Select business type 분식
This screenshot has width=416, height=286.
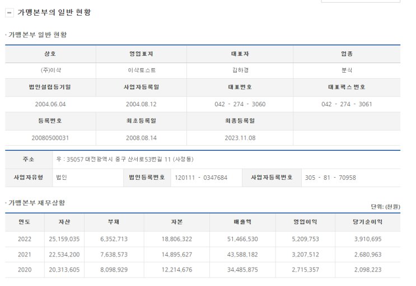tap(347, 70)
